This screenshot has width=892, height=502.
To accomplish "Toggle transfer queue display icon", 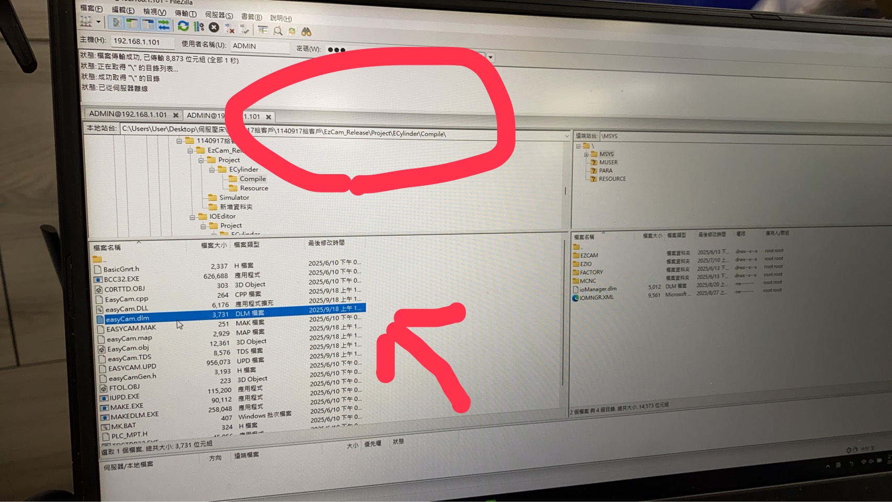I will point(164,25).
